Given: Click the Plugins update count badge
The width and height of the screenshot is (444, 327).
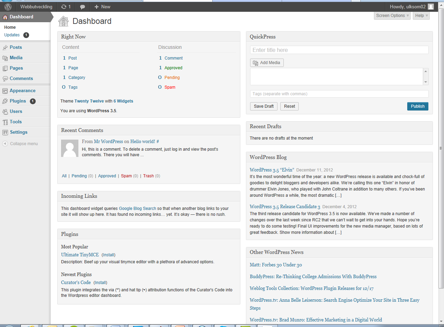Looking at the screenshot, I should (x=33, y=101).
